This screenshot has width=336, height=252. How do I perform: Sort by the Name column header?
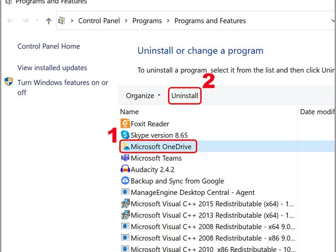pos(129,112)
